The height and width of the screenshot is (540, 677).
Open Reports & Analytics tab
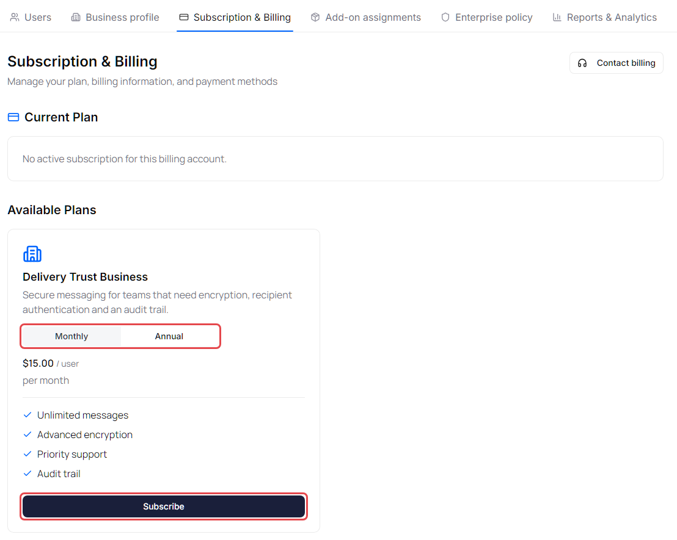point(604,17)
